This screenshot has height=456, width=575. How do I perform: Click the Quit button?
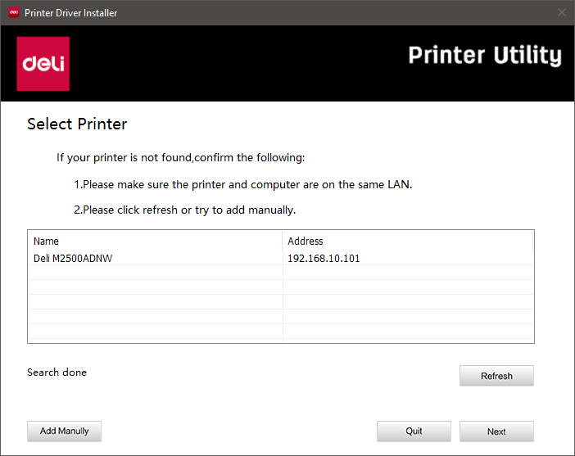click(x=414, y=431)
